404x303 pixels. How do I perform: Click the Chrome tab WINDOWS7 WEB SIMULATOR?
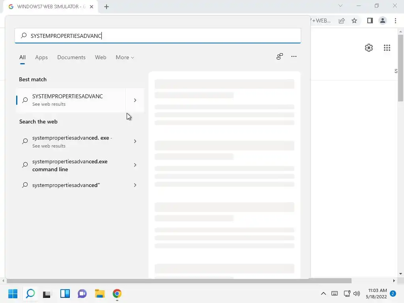click(51, 7)
